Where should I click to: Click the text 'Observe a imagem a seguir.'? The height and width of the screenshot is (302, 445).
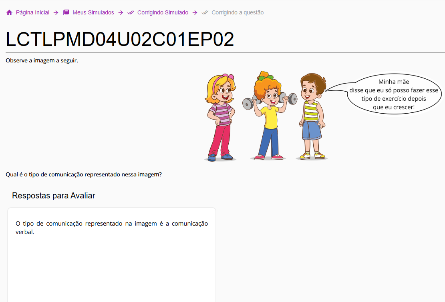[42, 61]
